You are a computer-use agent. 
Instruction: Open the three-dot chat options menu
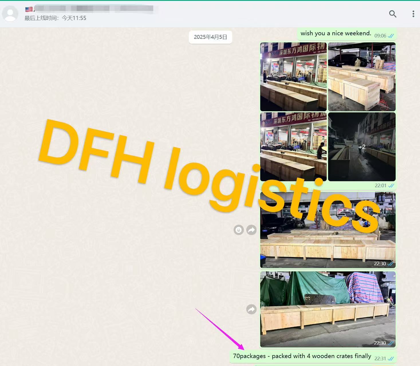pos(413,13)
